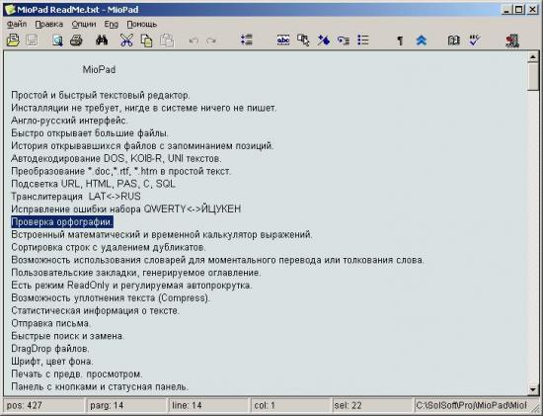This screenshot has height=416, width=543.
Task: Switch interface language via Eng menu
Action: [112, 25]
